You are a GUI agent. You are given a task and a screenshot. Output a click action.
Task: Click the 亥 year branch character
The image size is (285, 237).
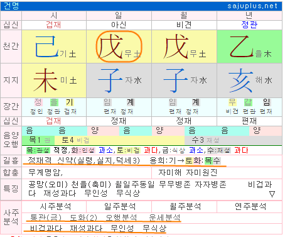(240, 80)
